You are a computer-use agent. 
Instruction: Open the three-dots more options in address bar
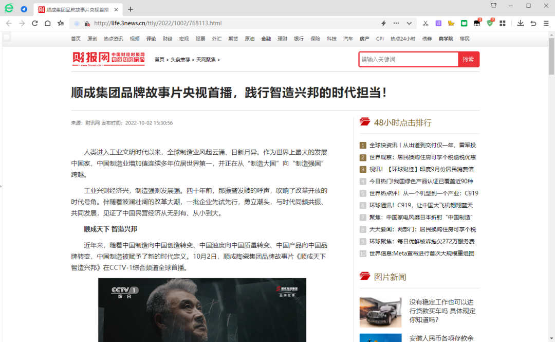click(396, 23)
